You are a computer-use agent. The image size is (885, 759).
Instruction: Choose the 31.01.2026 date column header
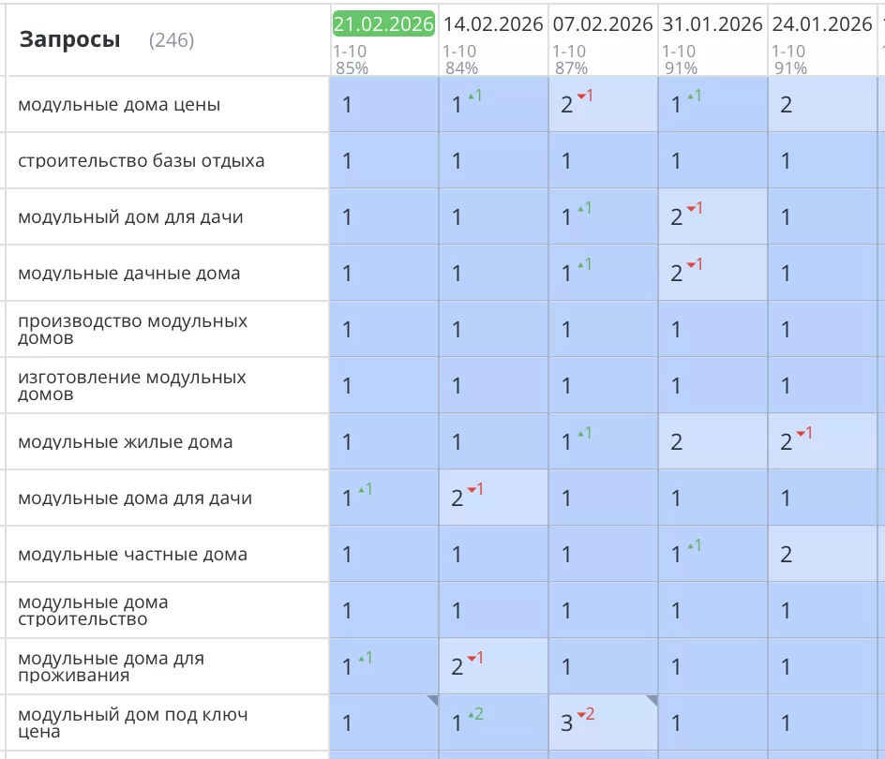click(x=712, y=24)
